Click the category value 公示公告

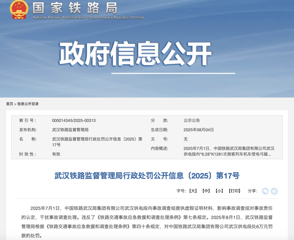pos(192,121)
